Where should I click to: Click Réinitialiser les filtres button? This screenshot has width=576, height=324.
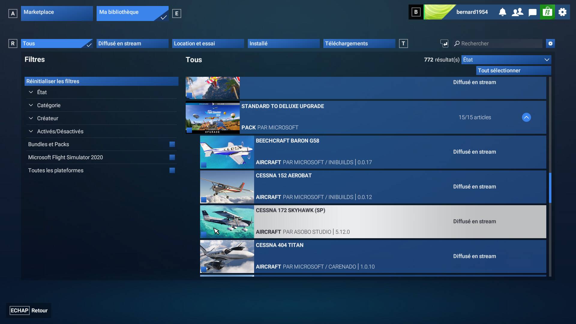click(x=101, y=81)
